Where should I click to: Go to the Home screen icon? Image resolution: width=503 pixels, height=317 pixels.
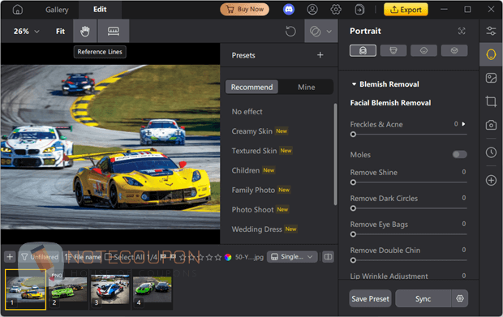tap(18, 10)
